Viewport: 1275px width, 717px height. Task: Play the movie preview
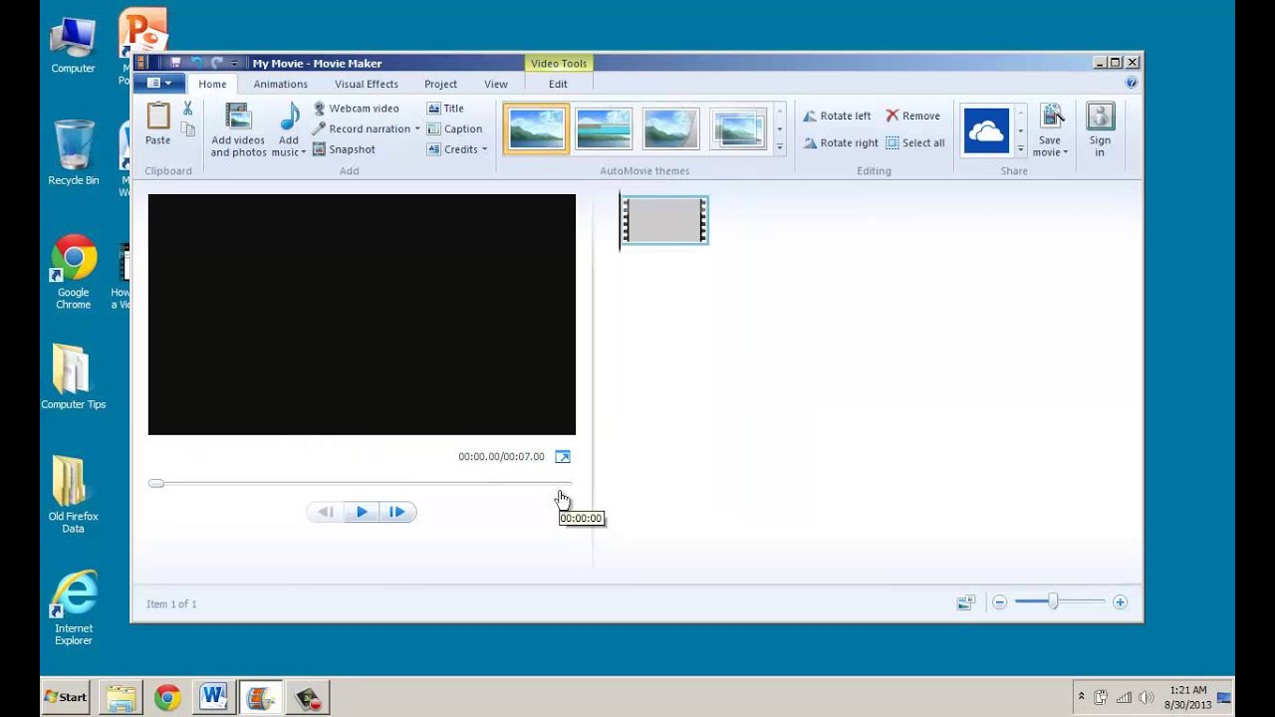(362, 512)
